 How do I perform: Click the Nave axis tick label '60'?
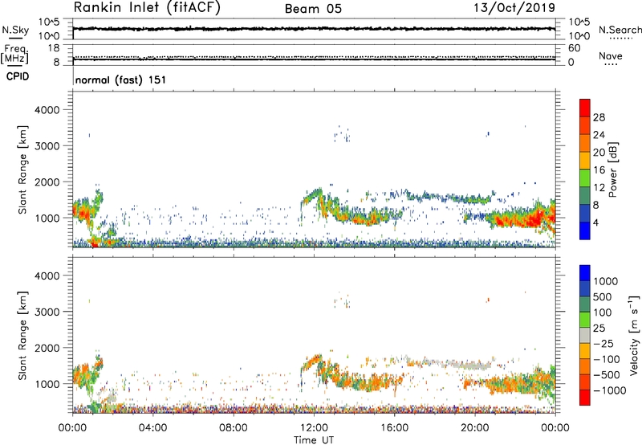pos(574,48)
